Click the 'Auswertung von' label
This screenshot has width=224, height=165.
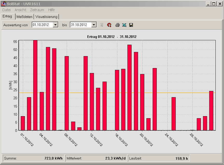pos(15,25)
